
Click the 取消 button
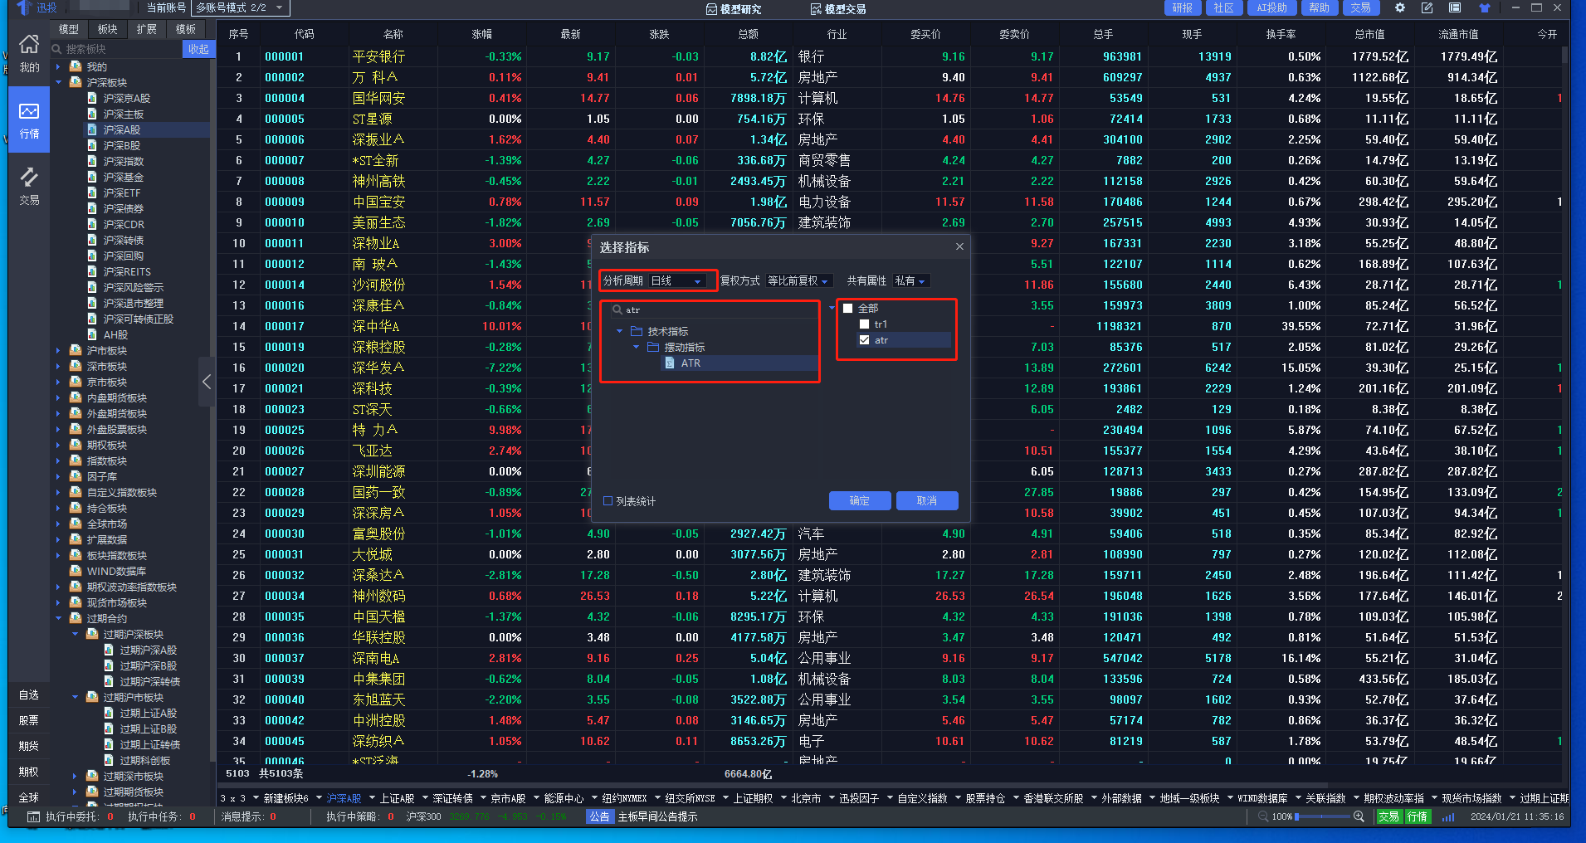point(927,500)
